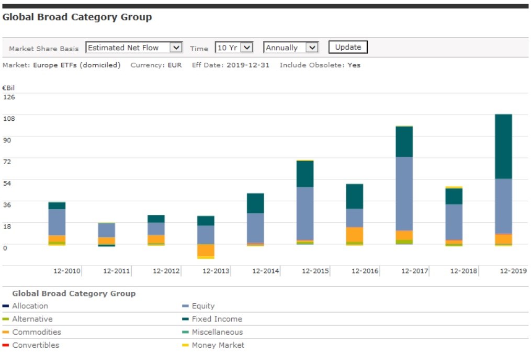Open the Annually frequency dropdown
The height and width of the screenshot is (354, 531).
(291, 48)
